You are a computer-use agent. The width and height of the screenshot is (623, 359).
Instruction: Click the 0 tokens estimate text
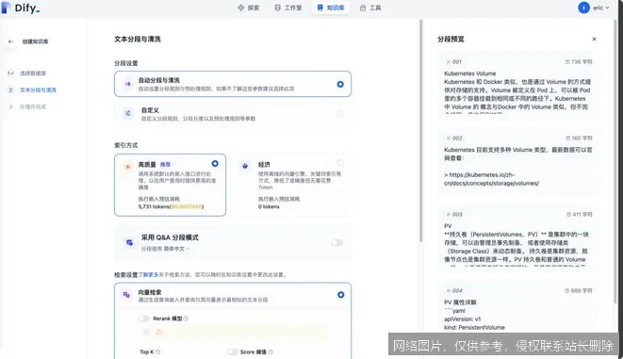point(269,207)
